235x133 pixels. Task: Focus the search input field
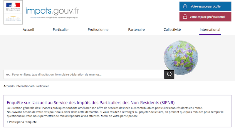point(84,74)
